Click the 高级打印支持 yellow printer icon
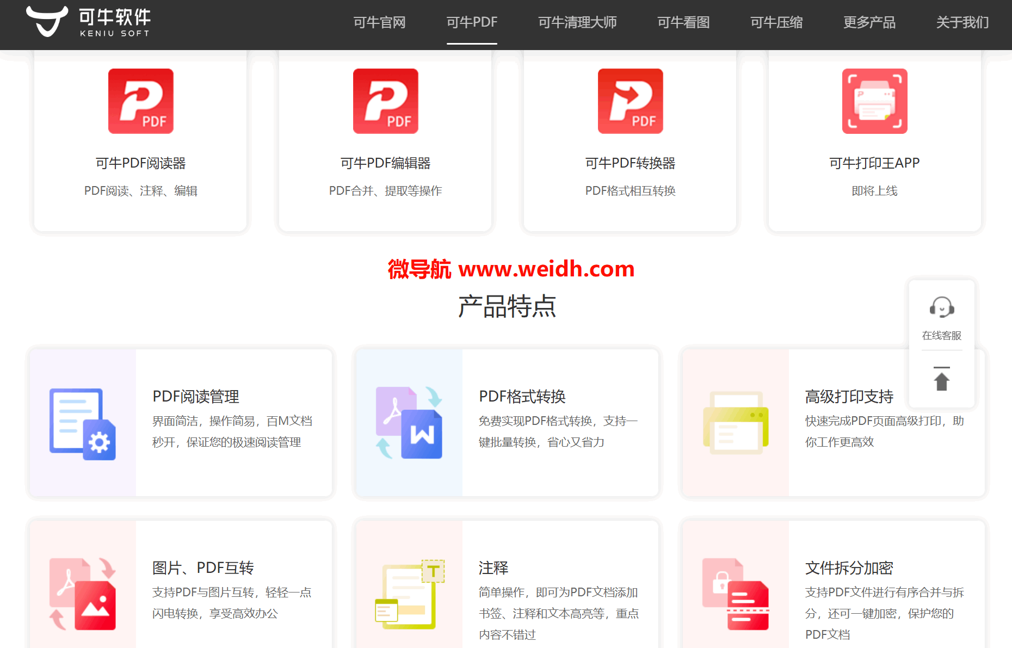This screenshot has width=1012, height=648. coord(736,423)
